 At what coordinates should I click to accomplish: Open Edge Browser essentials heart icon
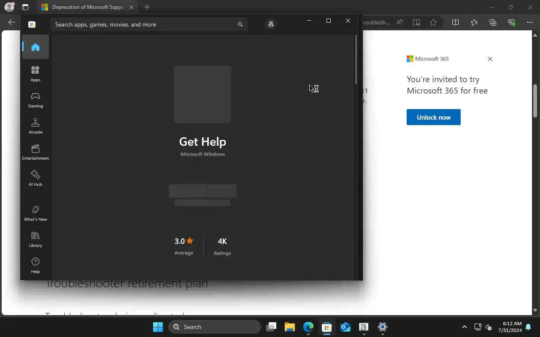[x=511, y=22]
